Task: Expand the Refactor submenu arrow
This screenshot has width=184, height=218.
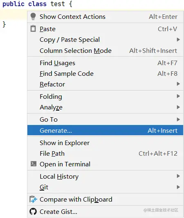Action: 178,84
